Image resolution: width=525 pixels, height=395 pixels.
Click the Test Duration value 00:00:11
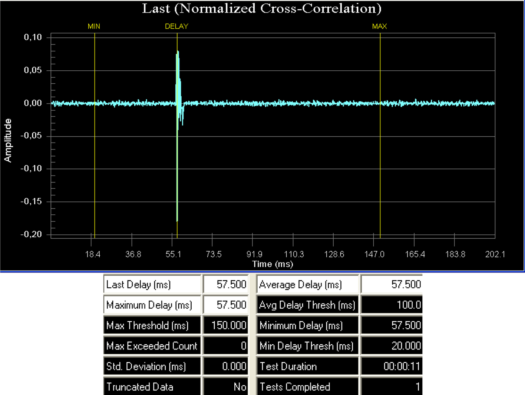(x=392, y=366)
